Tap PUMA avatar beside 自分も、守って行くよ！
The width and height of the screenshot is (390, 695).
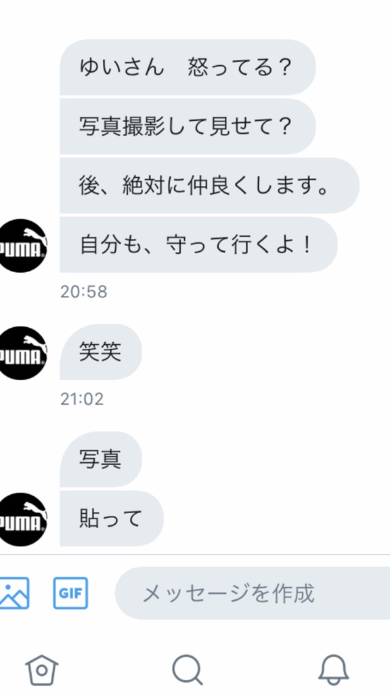pos(21,246)
